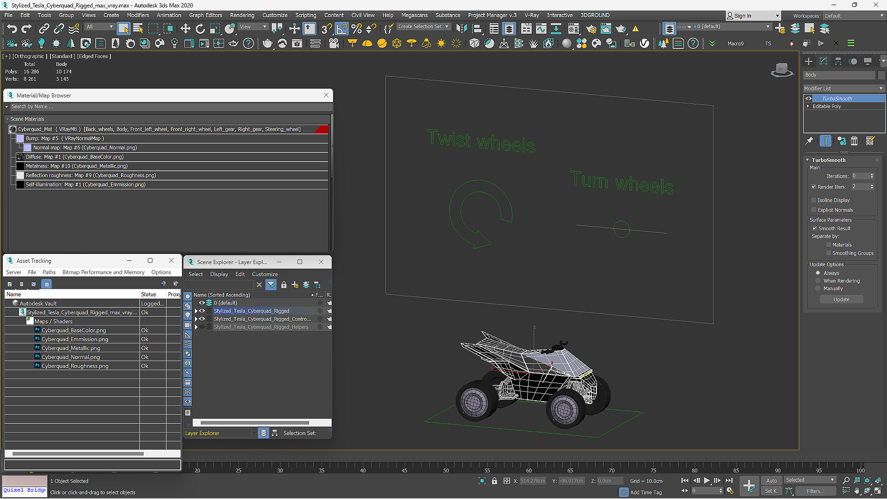Open Select by Name tool
887x499 pixels.
click(138, 29)
